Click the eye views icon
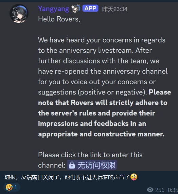This screenshot has height=194, width=178. click(x=150, y=190)
